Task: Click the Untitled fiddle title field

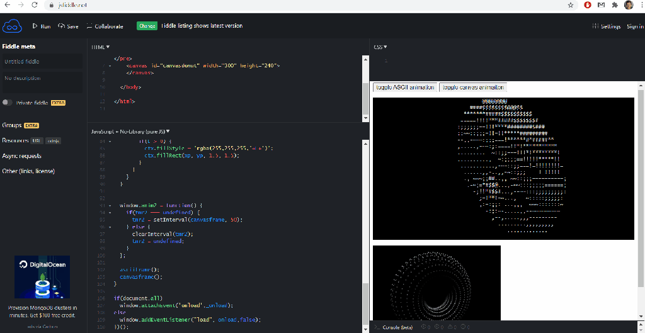Action: tap(42, 62)
